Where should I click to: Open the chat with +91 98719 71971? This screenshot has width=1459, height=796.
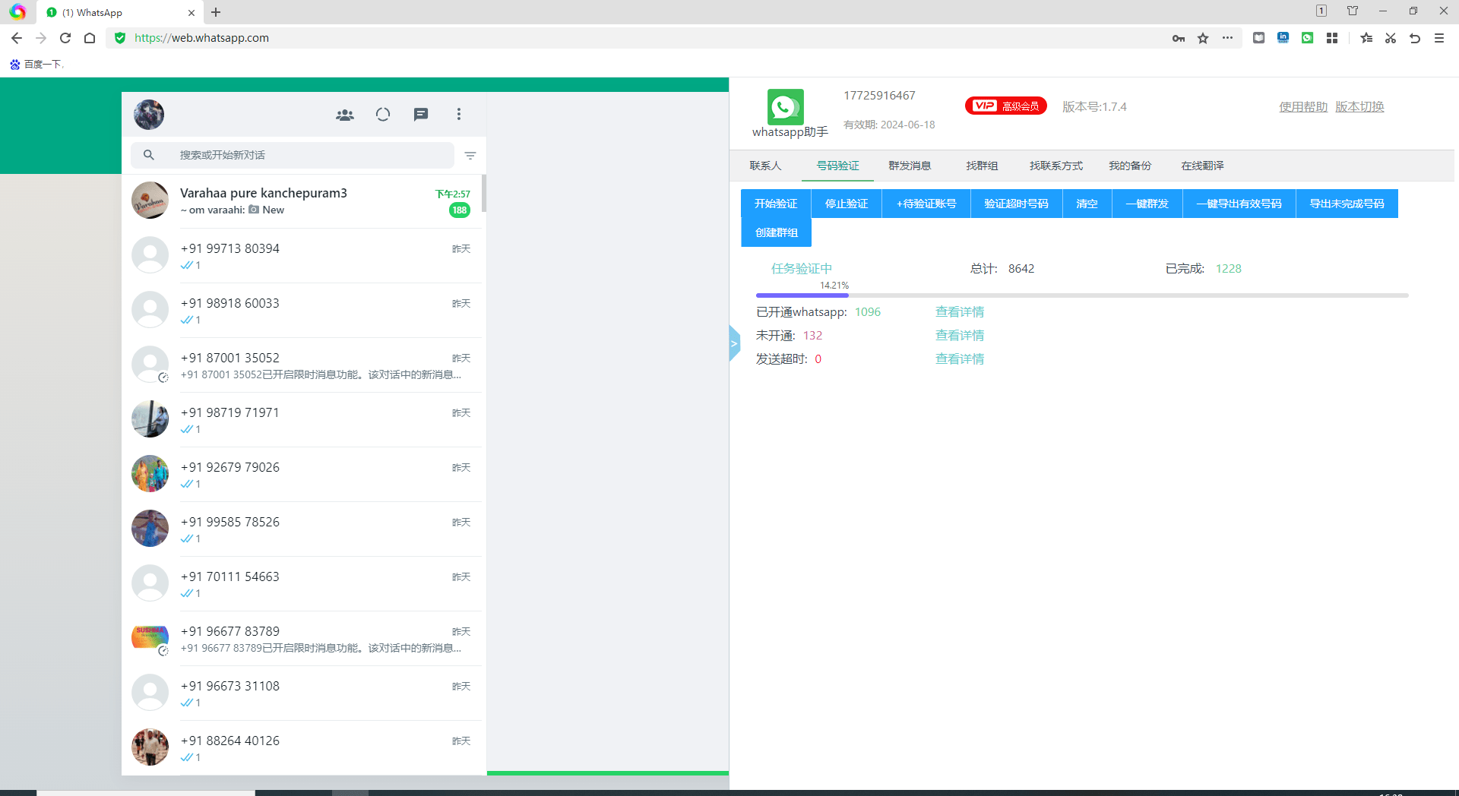coord(304,420)
